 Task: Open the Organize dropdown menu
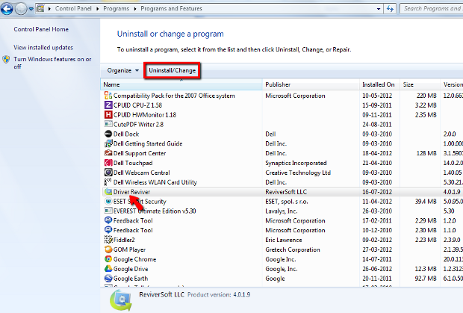[x=122, y=70]
